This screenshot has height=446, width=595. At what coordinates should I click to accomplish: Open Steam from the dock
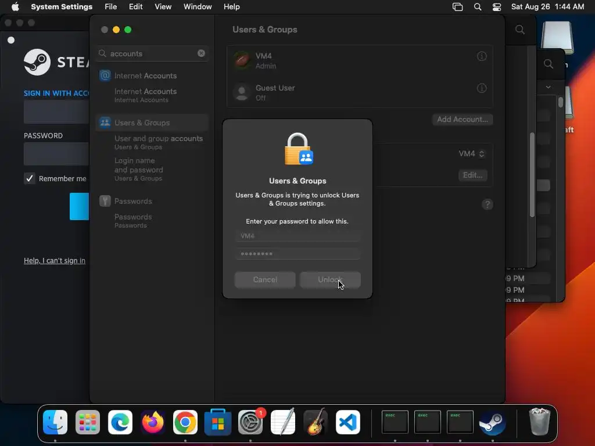point(493,422)
